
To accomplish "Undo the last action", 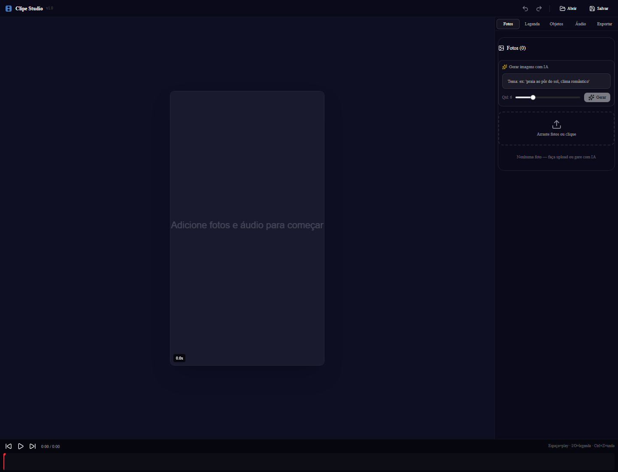I will pyautogui.click(x=525, y=9).
